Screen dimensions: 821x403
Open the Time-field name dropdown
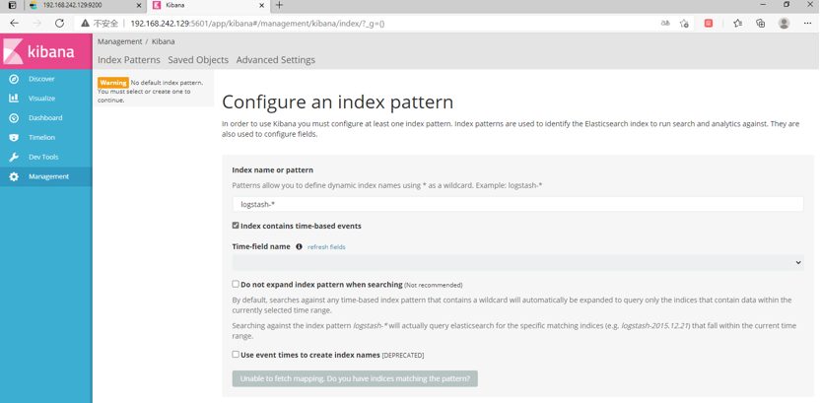[517, 263]
